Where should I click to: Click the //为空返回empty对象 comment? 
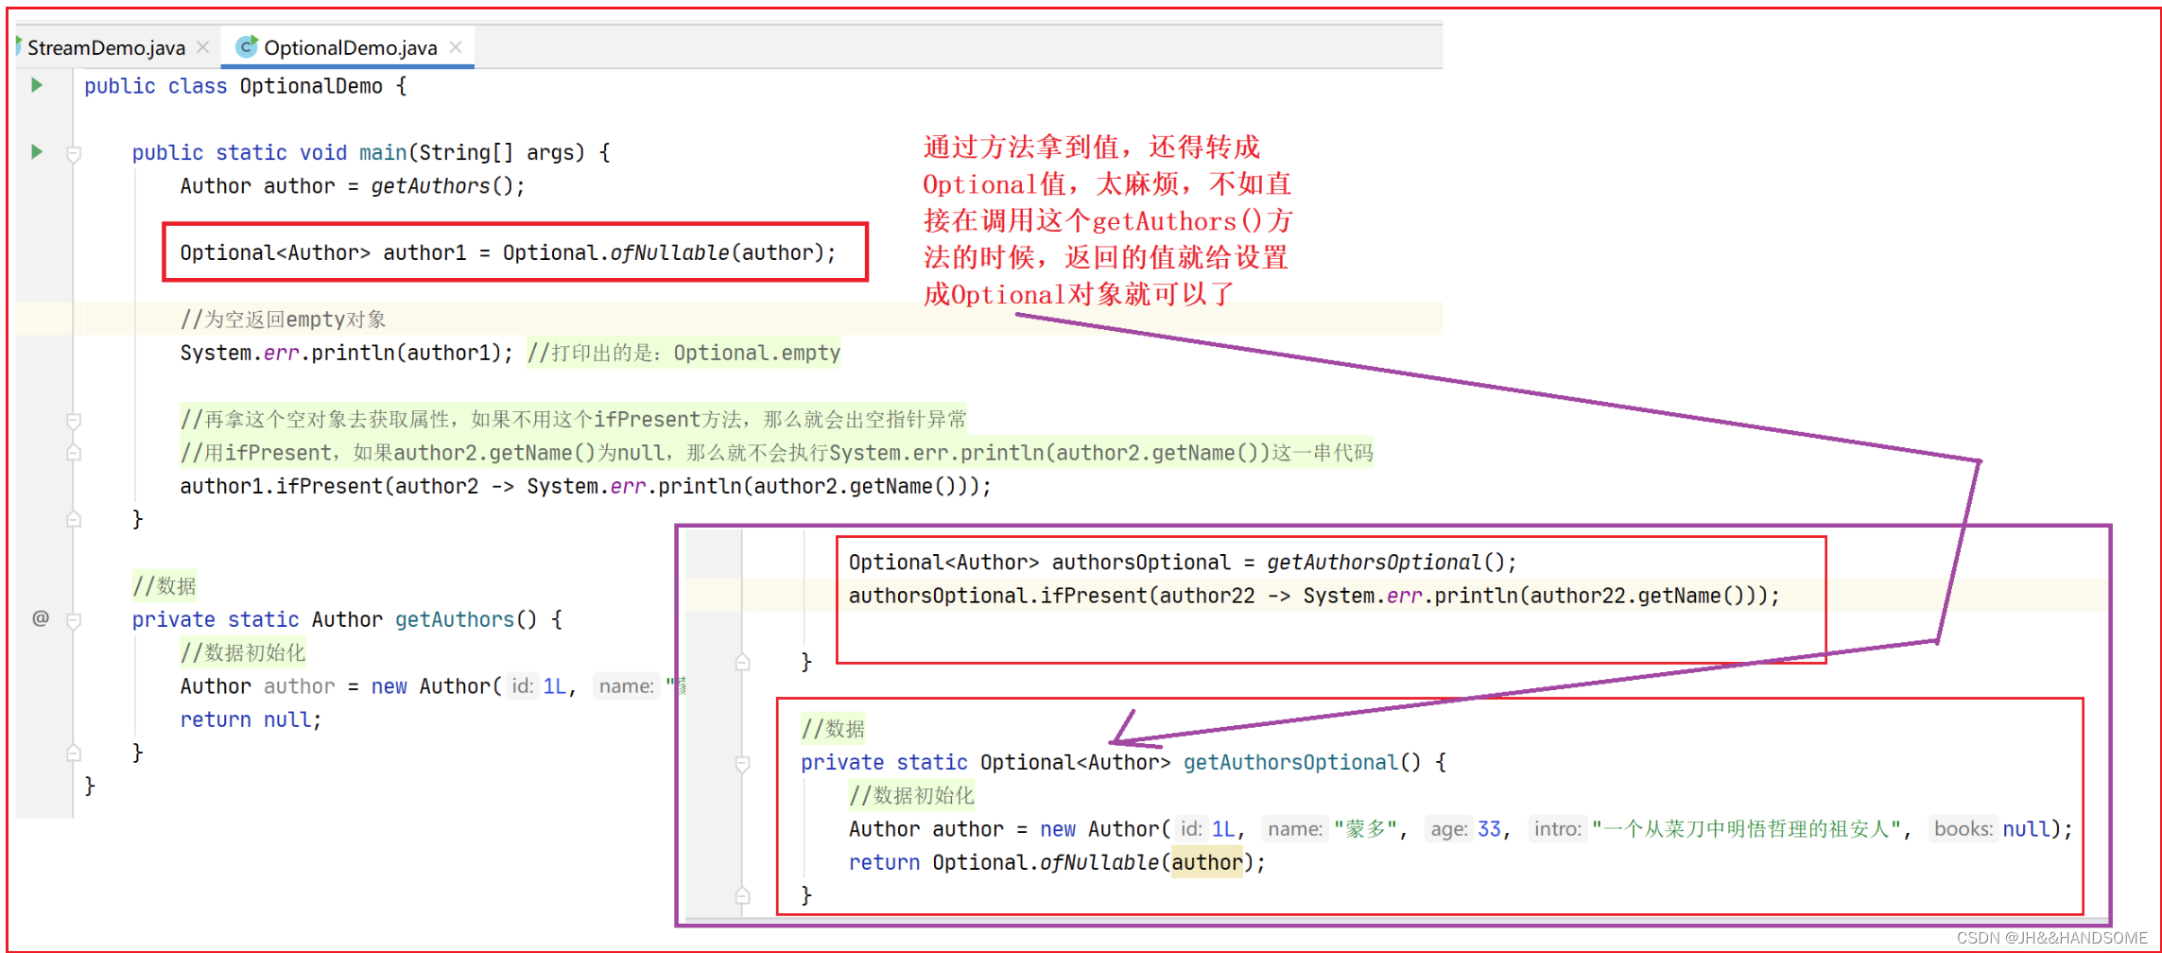point(283,320)
